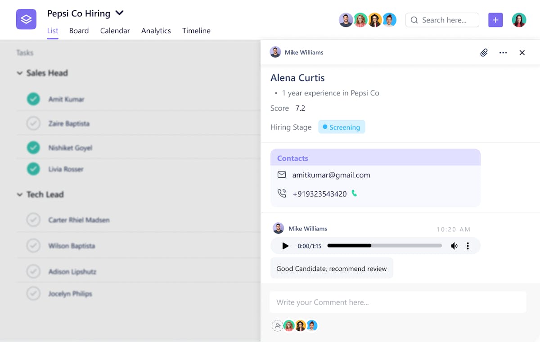Open audio player vertical dots menu
This screenshot has height=342, width=540.
pyautogui.click(x=468, y=246)
